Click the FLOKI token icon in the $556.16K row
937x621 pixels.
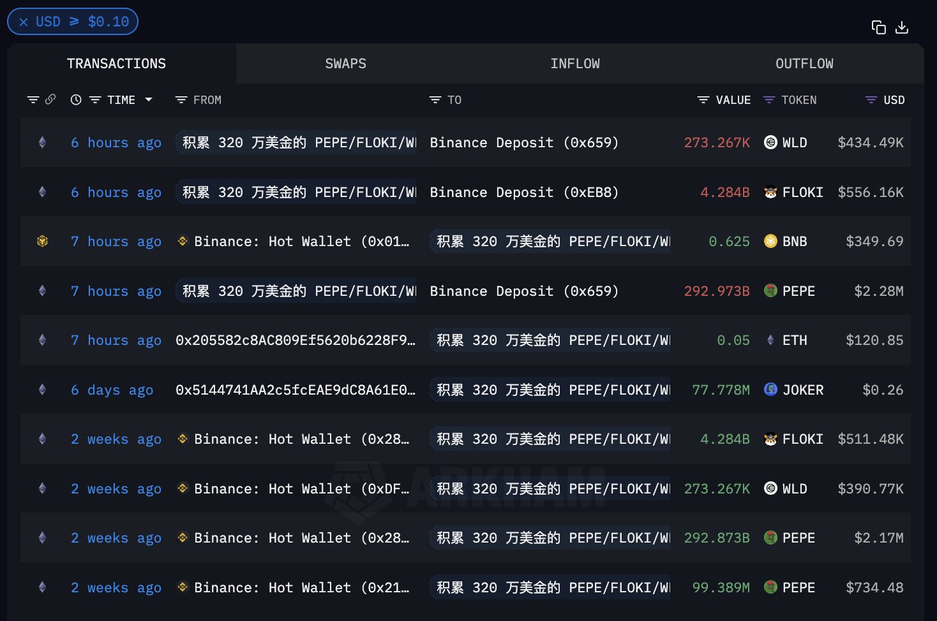pos(770,192)
